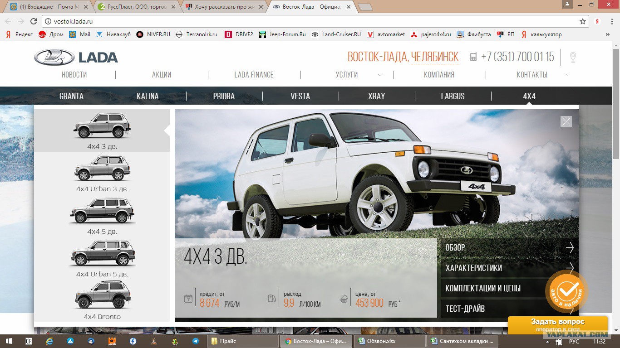This screenshot has width=620, height=348.
Task: Open LADA Finance menu item
Action: pyautogui.click(x=254, y=75)
